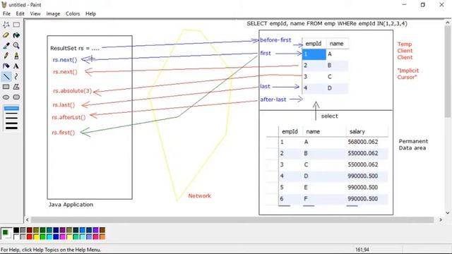452x254 pixels.
Task: Open the Colors menu
Action: pyautogui.click(x=73, y=13)
